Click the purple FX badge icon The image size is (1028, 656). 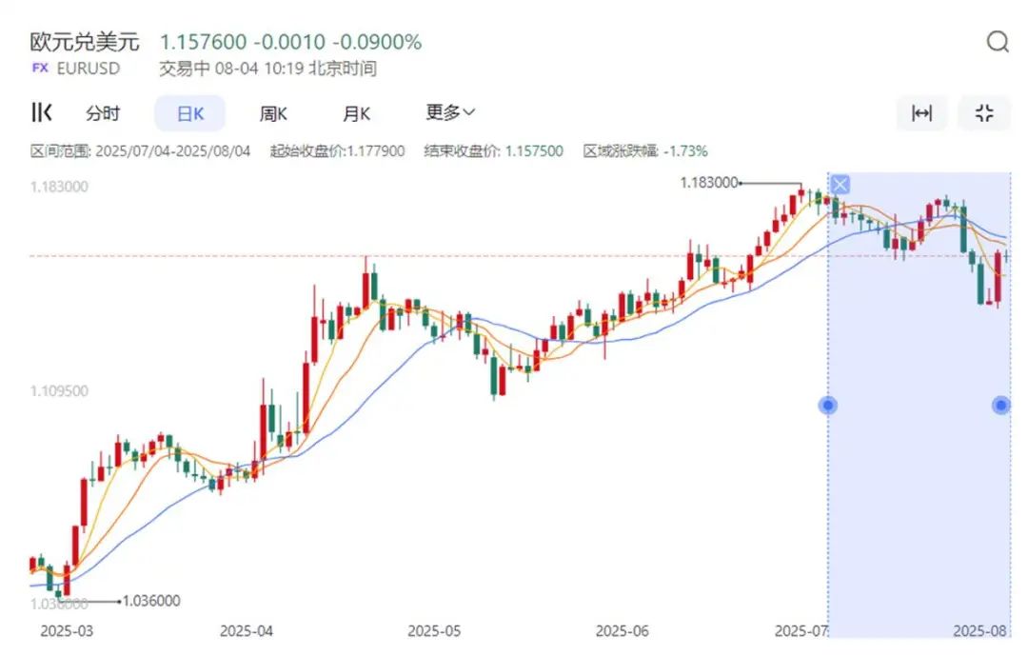tap(40, 69)
